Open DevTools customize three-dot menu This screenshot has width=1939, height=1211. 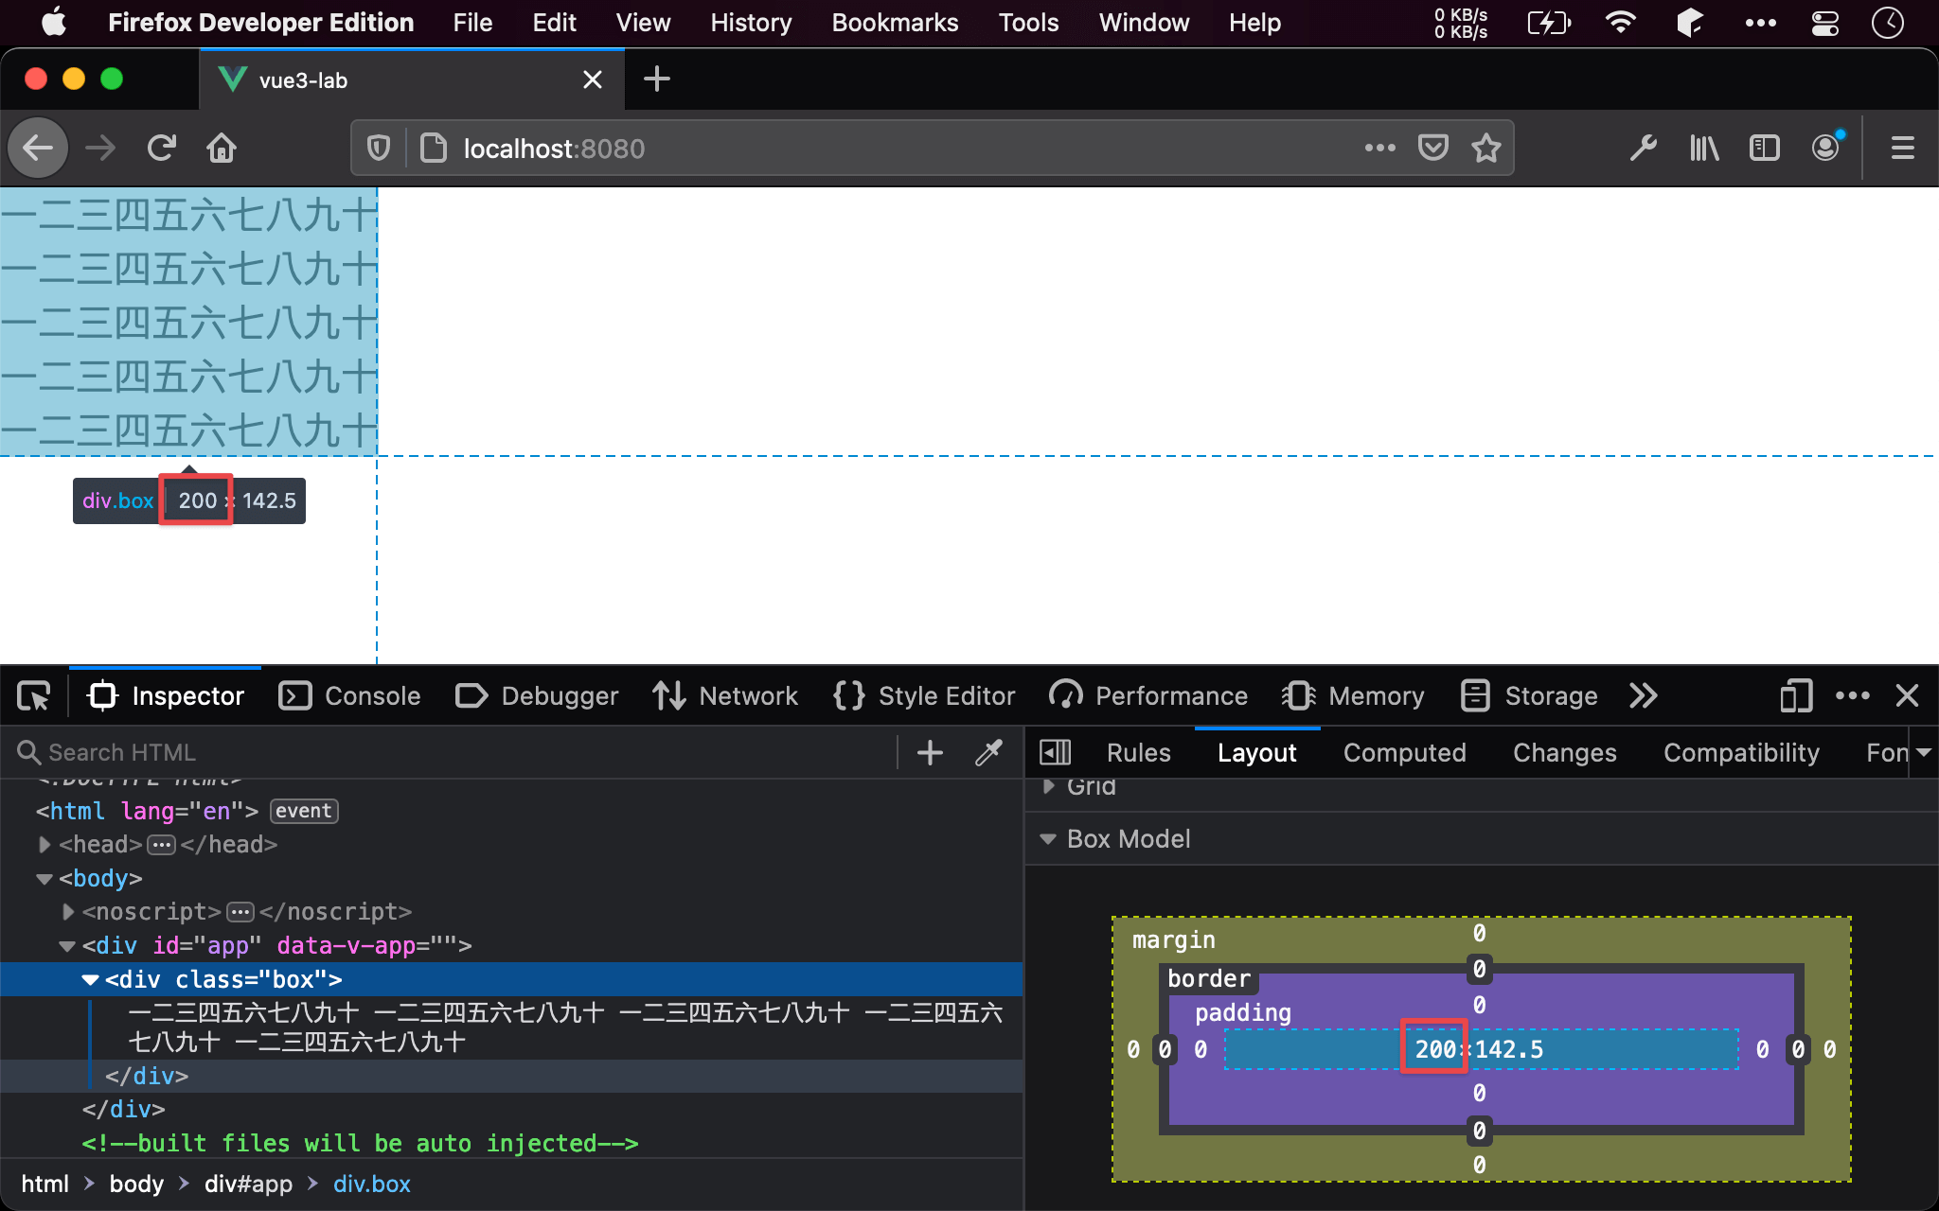point(1853,696)
